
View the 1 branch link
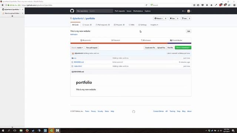(116, 40)
